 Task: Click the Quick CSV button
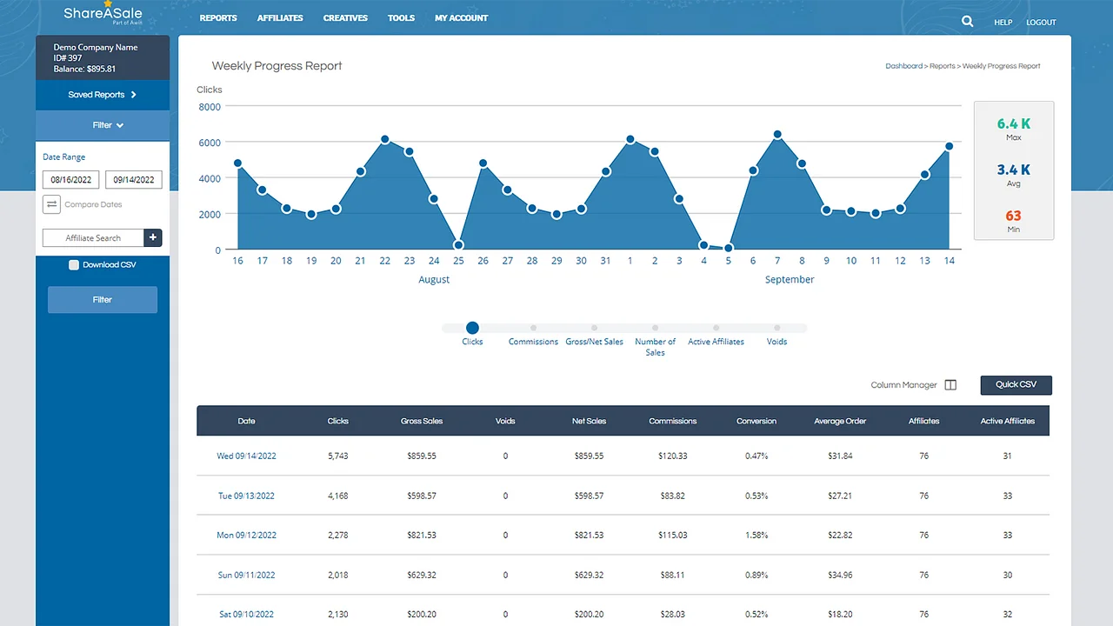click(1016, 384)
